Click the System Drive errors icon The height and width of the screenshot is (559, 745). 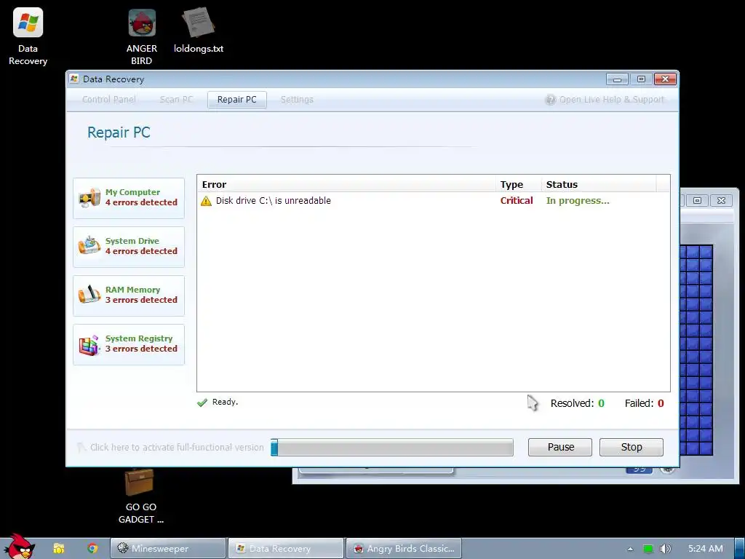pyautogui.click(x=89, y=246)
